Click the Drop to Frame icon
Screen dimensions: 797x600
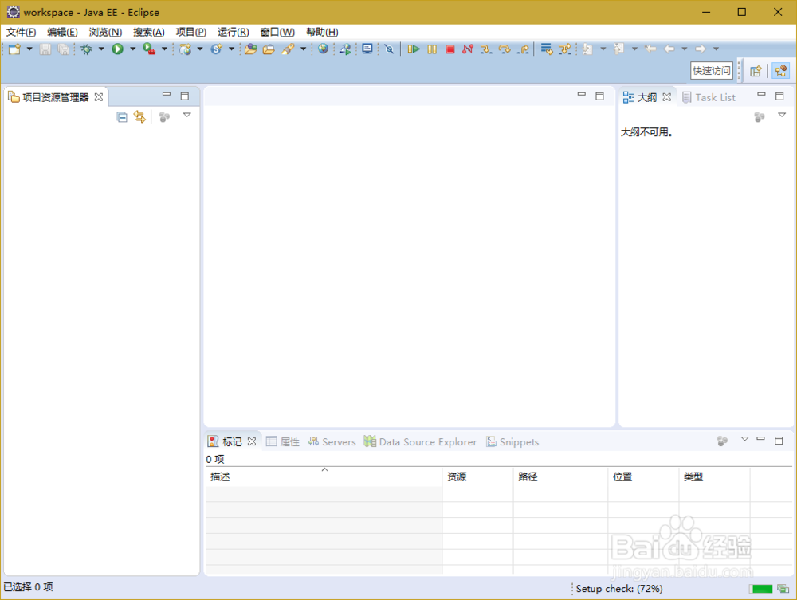point(547,49)
